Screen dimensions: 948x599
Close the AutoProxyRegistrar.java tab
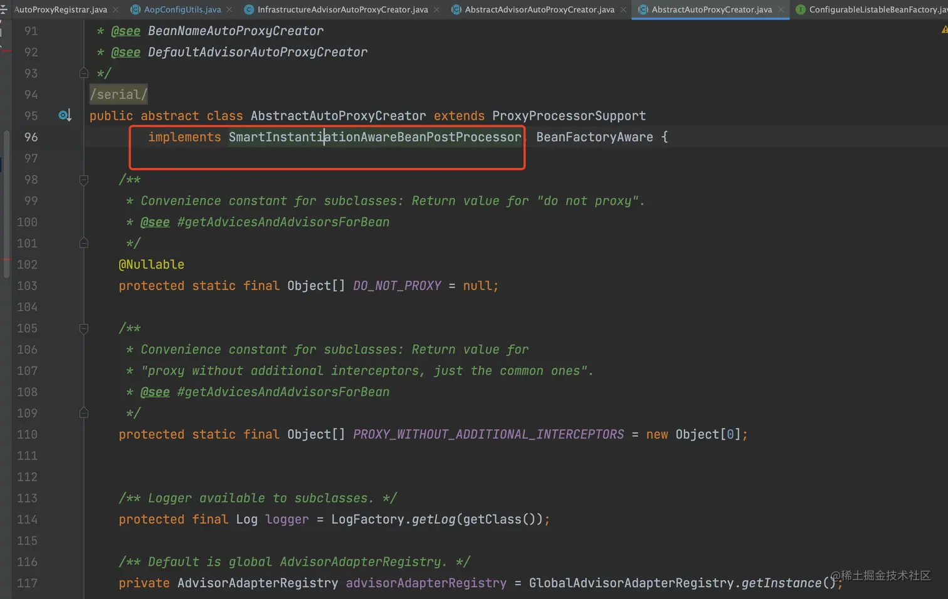click(x=116, y=9)
